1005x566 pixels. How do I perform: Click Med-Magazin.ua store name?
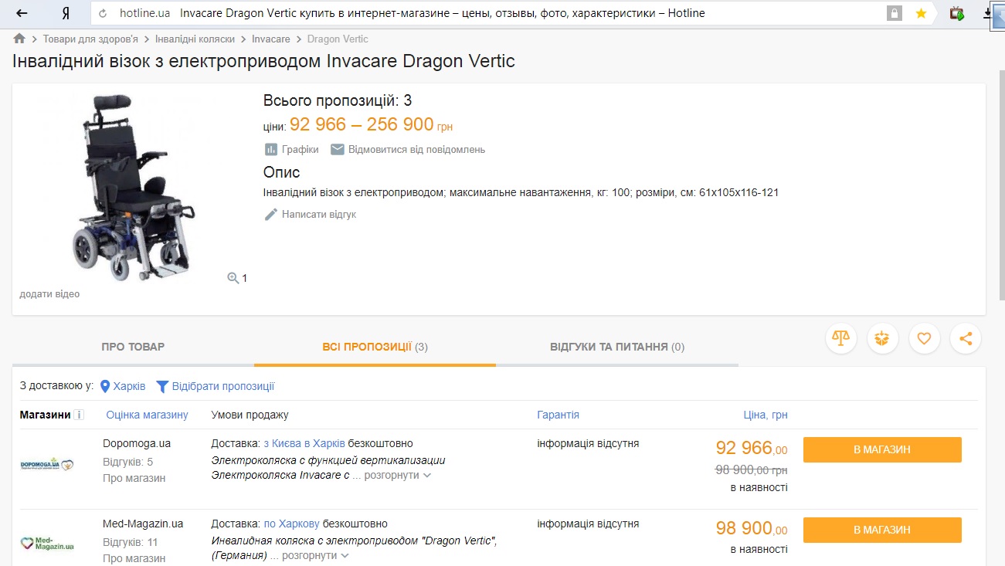tap(143, 524)
